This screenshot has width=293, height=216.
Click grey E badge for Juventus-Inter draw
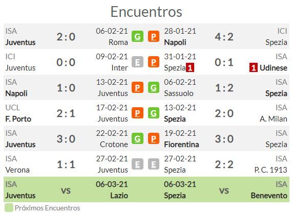click(137, 62)
